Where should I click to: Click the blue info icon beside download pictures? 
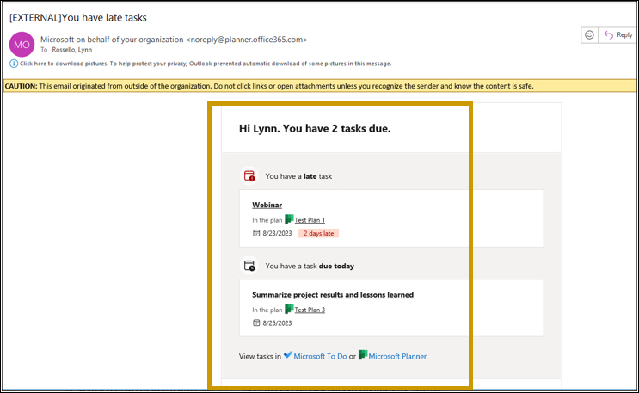[14, 64]
